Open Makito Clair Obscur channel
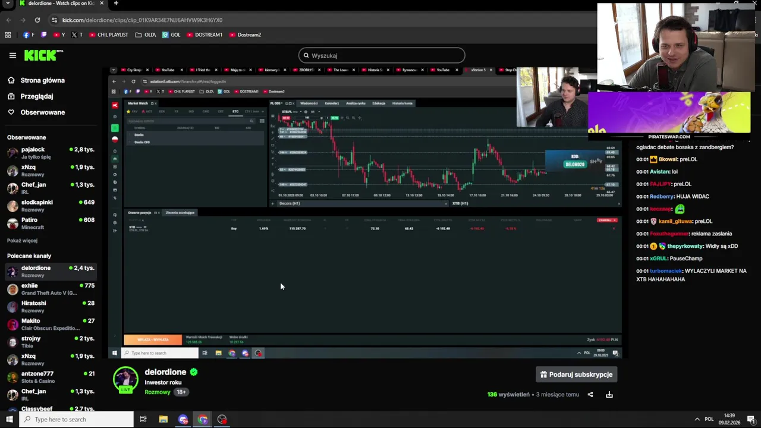This screenshot has height=428, width=761. (x=51, y=324)
